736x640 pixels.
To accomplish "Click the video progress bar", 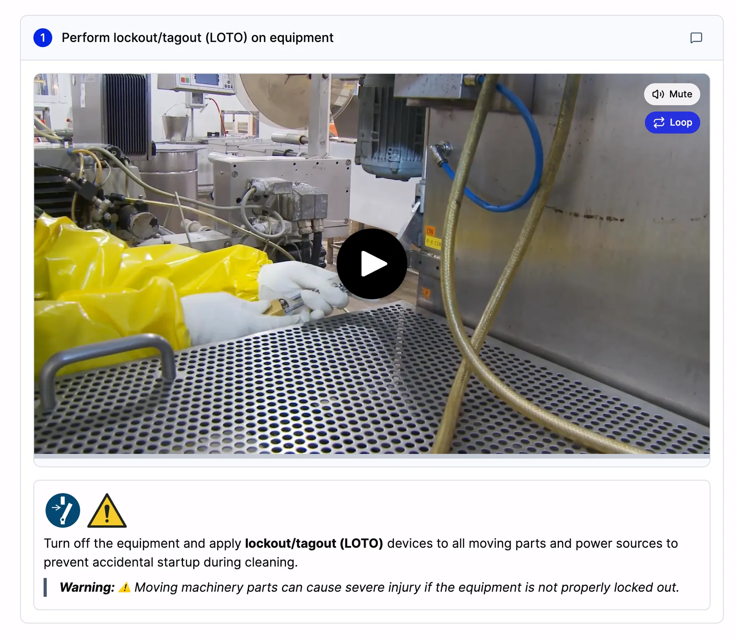I will (372, 456).
